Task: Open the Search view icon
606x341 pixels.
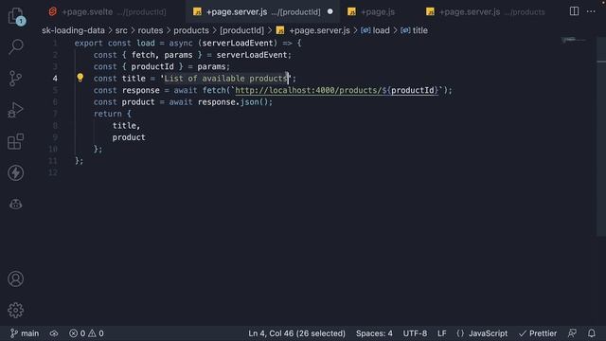Action: 16,46
